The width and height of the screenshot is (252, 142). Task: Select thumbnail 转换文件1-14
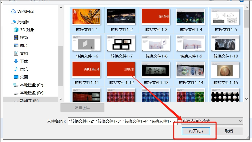(191, 73)
